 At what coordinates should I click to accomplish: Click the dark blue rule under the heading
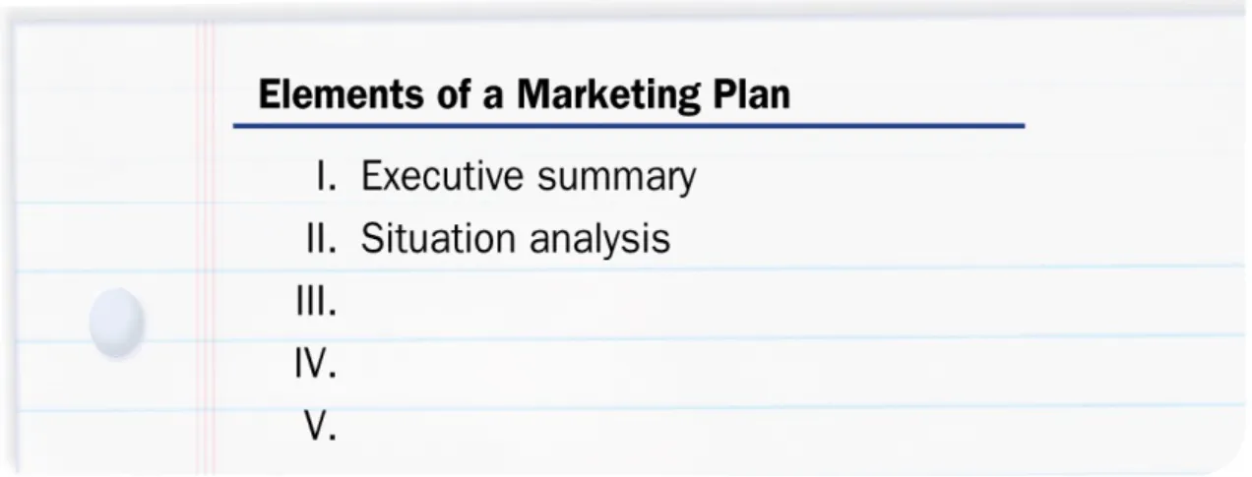(628, 126)
